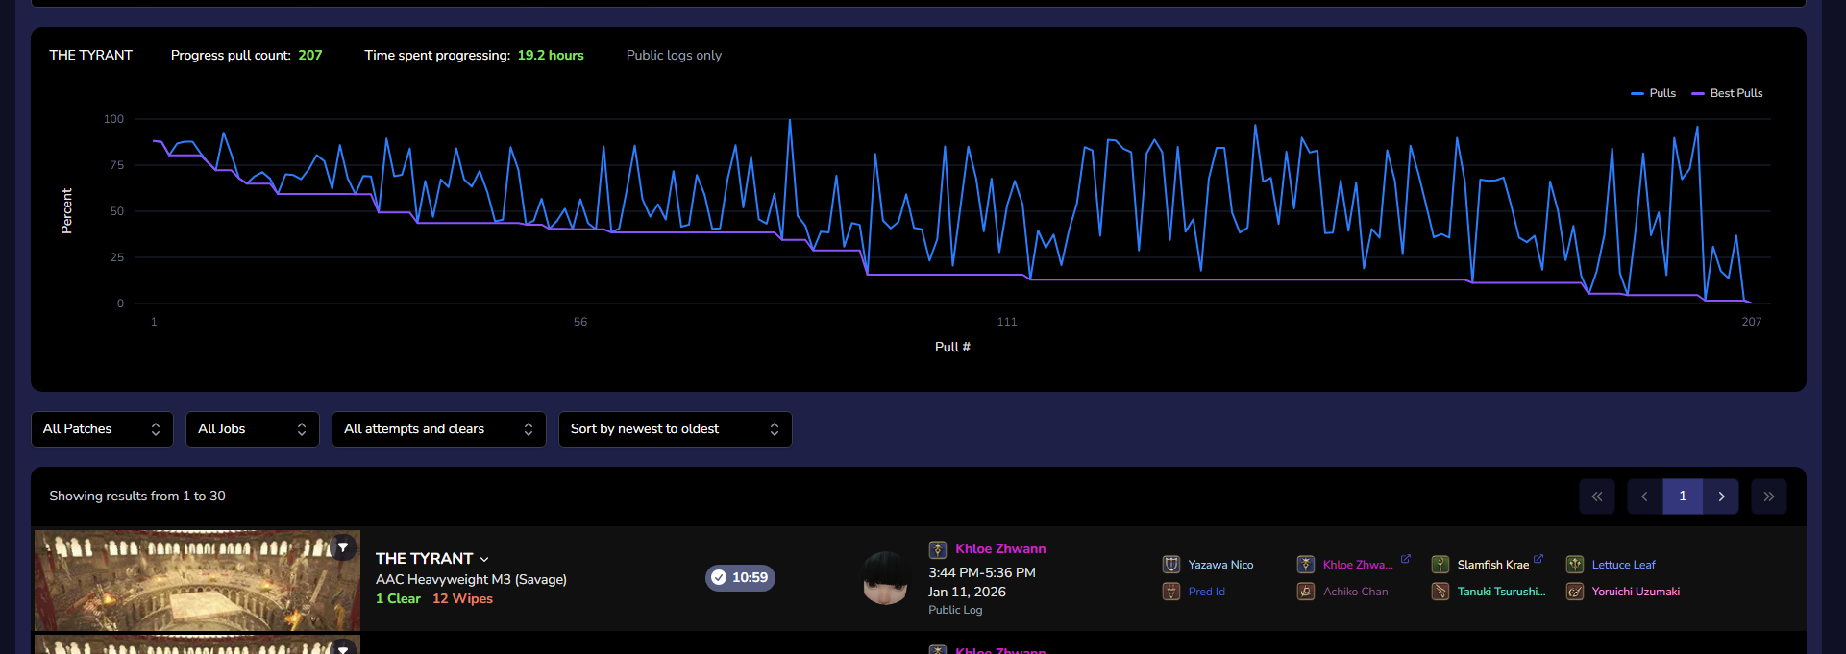Open the external link icon next to Slamfish Krae

click(1538, 559)
